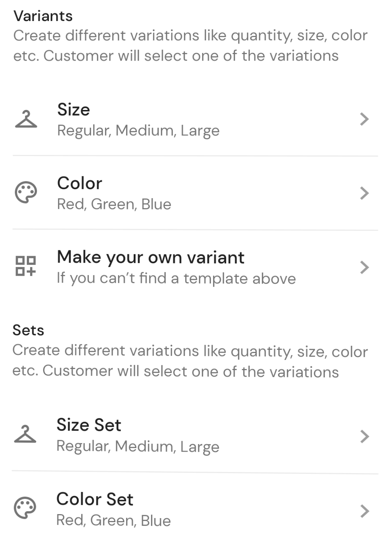This screenshot has width=391, height=533.
Task: Select Make your own variant
Action: [x=195, y=267]
